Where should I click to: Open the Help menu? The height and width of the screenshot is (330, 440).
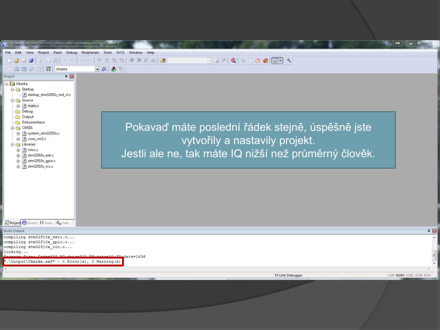click(x=151, y=52)
